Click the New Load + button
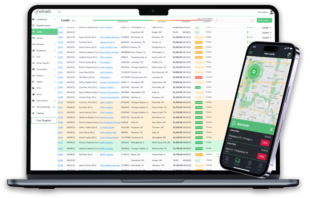Image resolution: width=310 pixels, height=198 pixels. point(264,20)
